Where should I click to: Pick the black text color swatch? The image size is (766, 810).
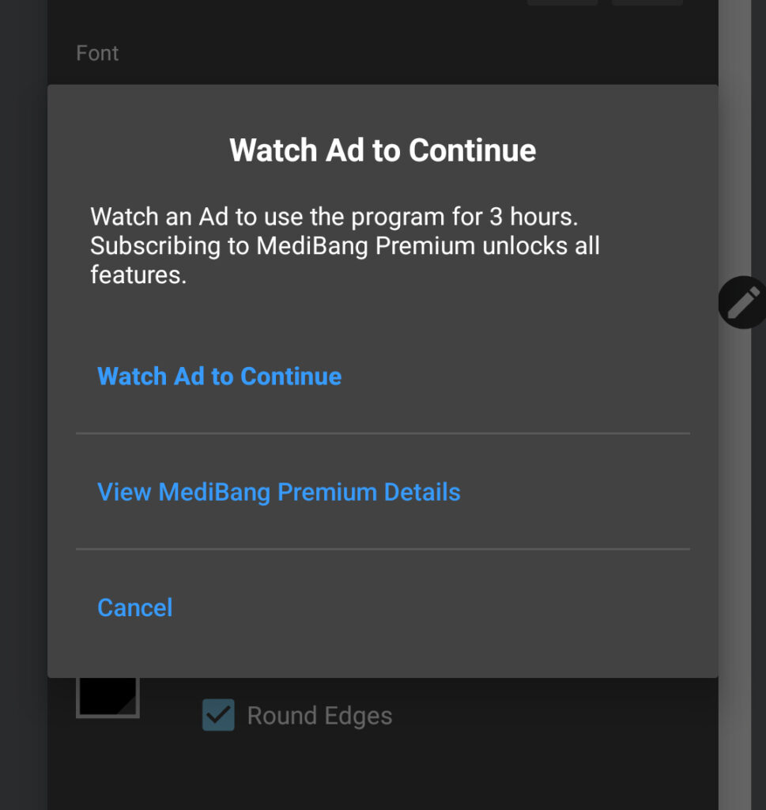pyautogui.click(x=109, y=695)
